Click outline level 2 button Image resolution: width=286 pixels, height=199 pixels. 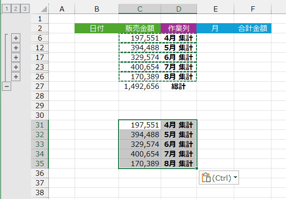tap(15, 9)
